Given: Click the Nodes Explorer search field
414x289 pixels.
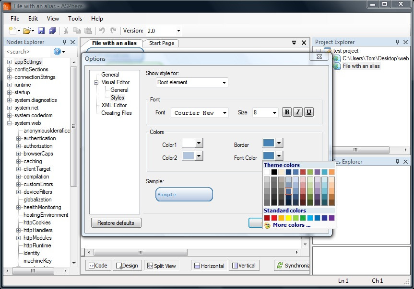Looking at the screenshot, I should [x=28, y=52].
